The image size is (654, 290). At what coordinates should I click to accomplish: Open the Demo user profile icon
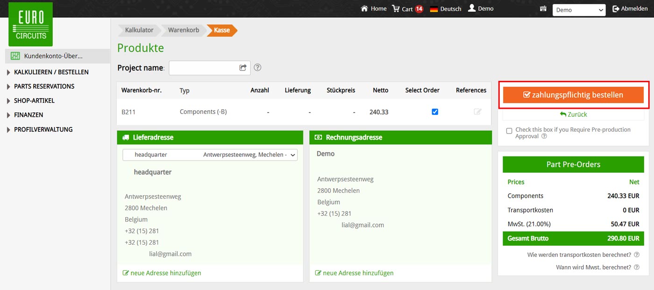(472, 8)
